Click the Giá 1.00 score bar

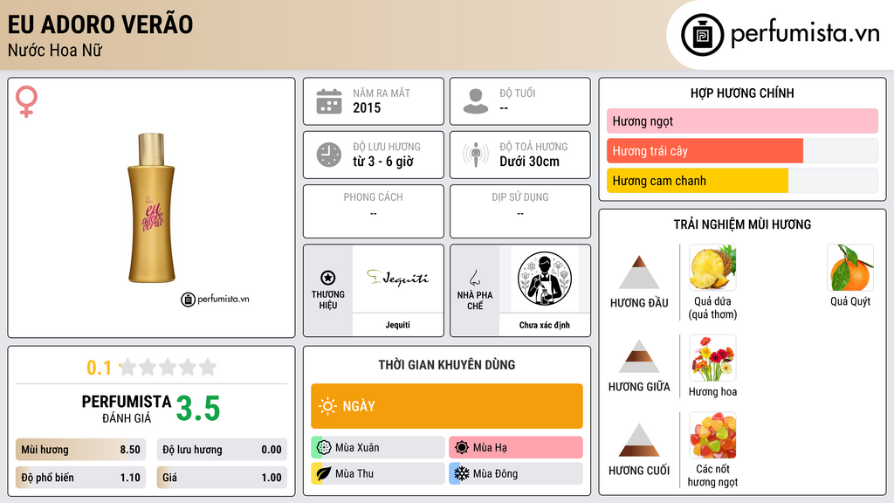point(222,478)
